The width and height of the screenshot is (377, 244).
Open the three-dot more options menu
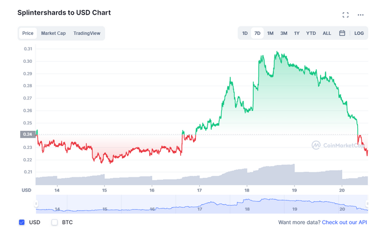pos(361,15)
